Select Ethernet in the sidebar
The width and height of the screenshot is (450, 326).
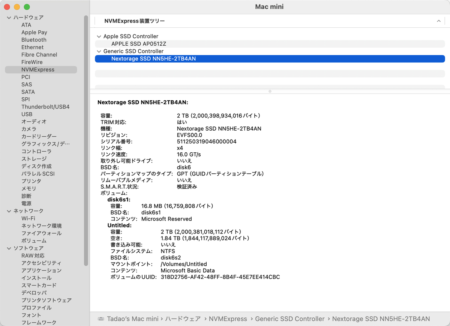[x=32, y=48]
